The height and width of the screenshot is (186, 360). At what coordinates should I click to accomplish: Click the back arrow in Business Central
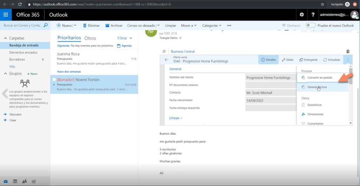[167, 60]
